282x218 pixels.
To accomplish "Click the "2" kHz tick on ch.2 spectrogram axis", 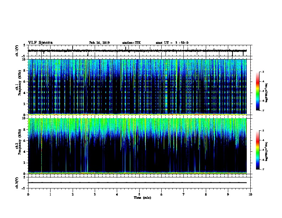I will [x=25, y=163].
